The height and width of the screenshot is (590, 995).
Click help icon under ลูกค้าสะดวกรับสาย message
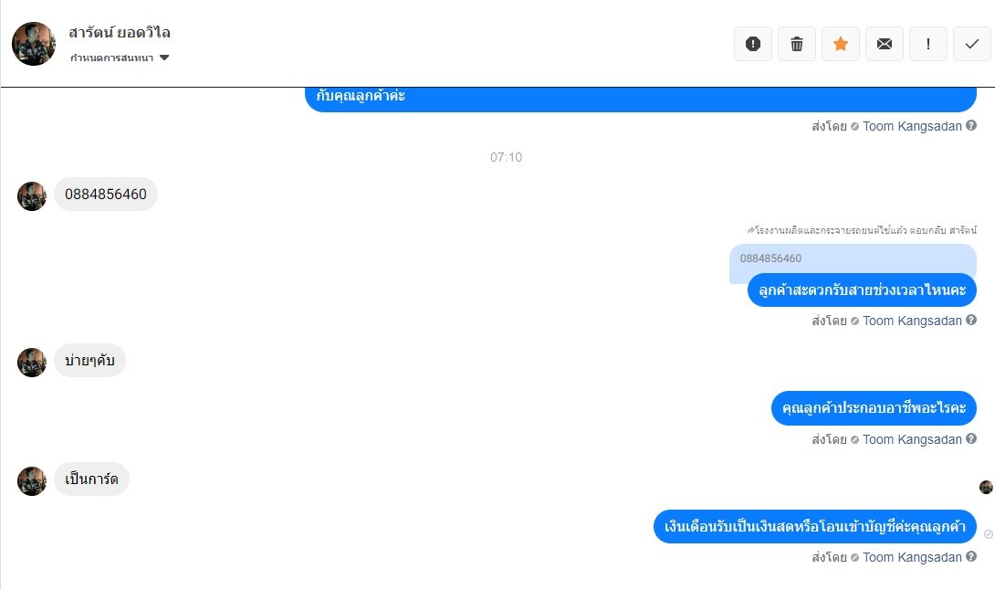[971, 320]
